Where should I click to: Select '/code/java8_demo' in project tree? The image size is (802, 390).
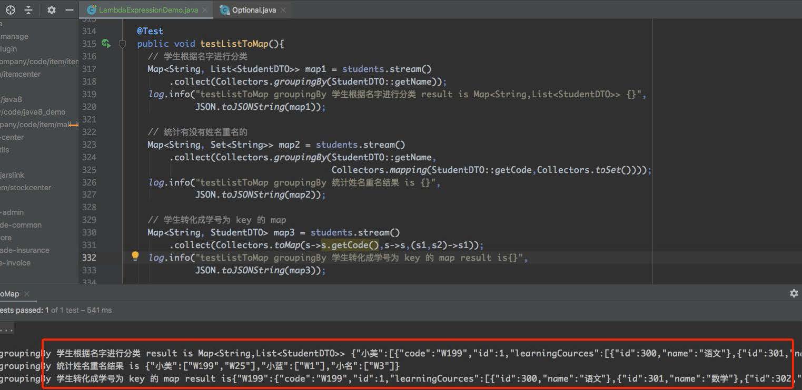coord(33,112)
